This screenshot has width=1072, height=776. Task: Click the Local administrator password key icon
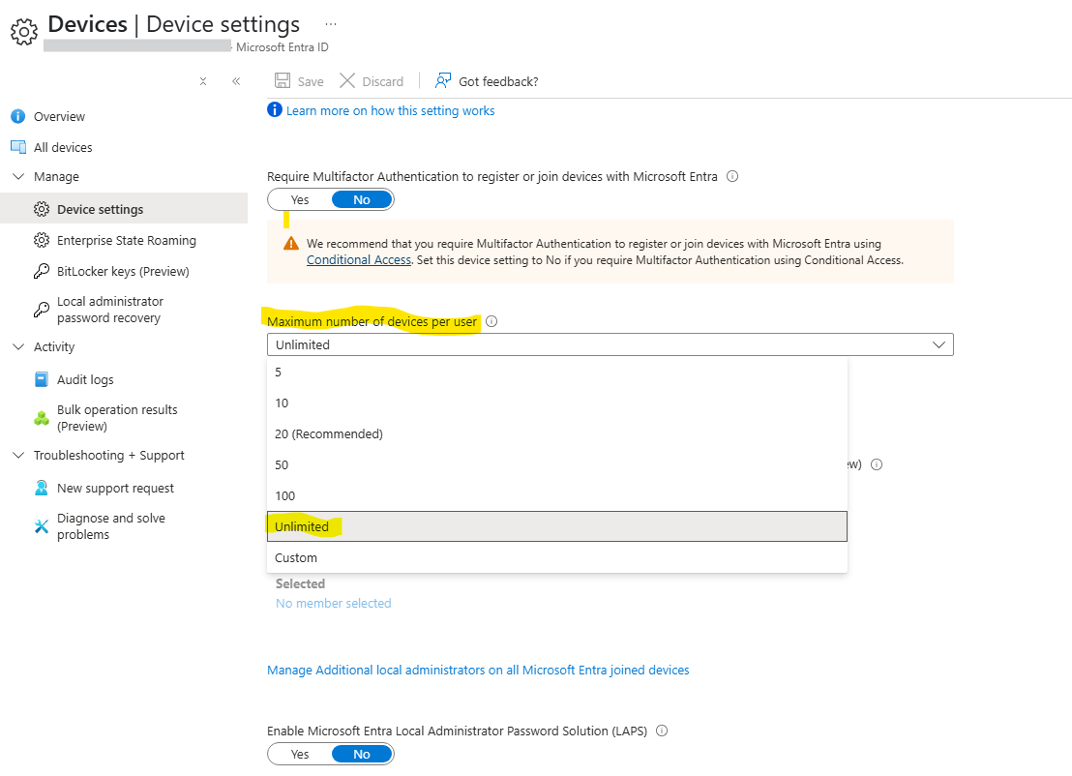pyautogui.click(x=42, y=310)
